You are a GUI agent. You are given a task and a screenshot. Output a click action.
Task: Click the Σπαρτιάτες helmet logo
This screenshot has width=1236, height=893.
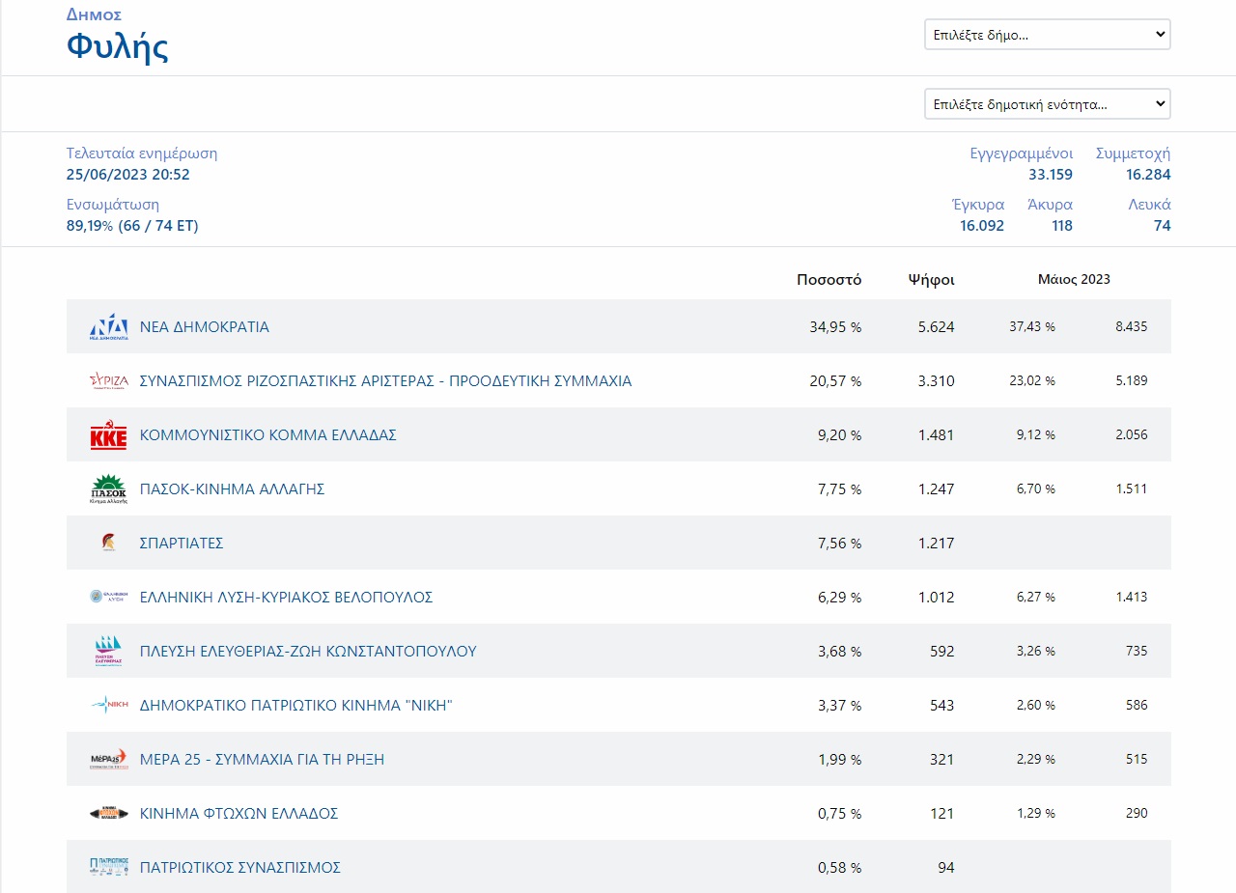click(x=108, y=544)
